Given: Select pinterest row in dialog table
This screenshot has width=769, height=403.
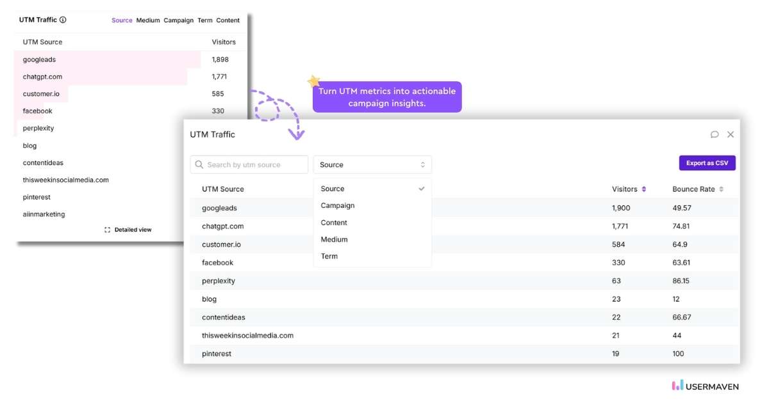Looking at the screenshot, I should (x=465, y=354).
